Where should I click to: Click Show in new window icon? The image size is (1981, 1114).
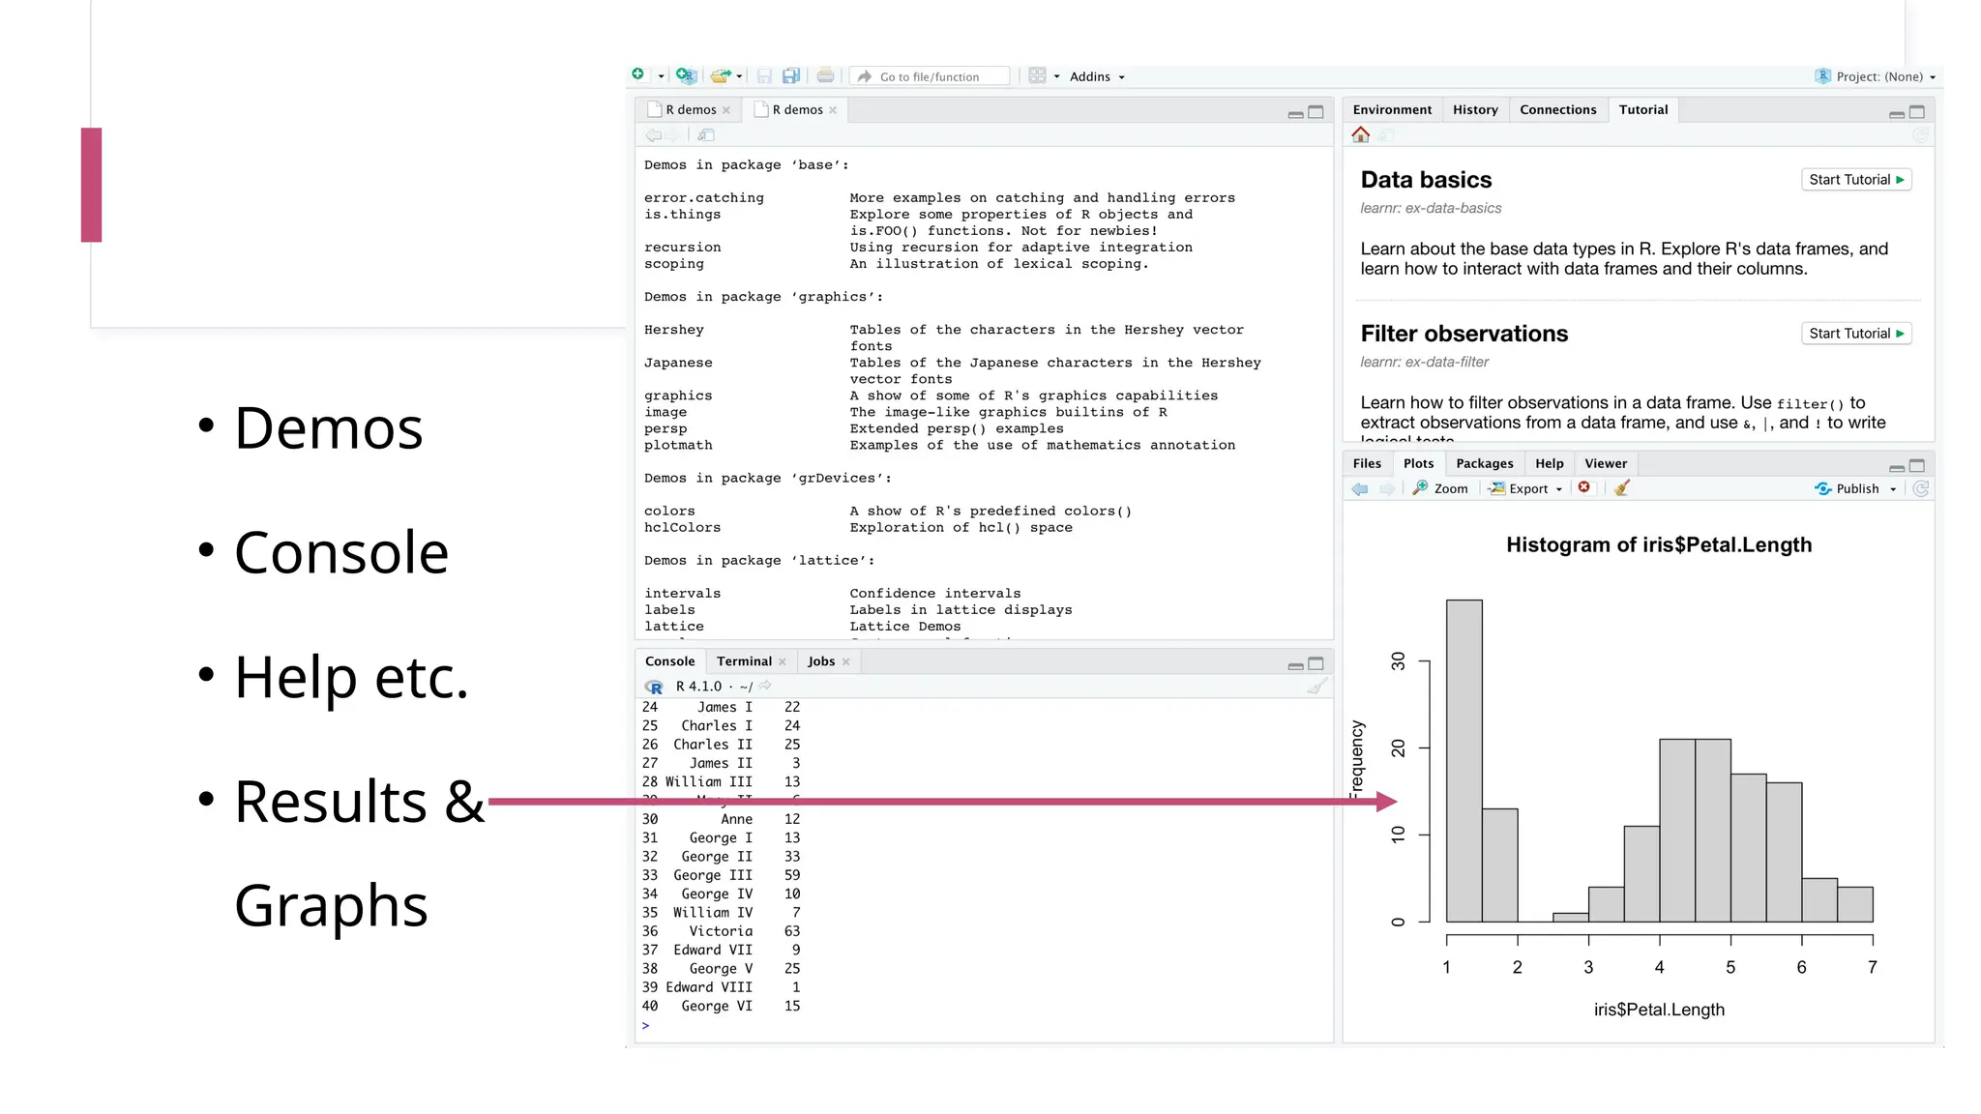pos(706,135)
